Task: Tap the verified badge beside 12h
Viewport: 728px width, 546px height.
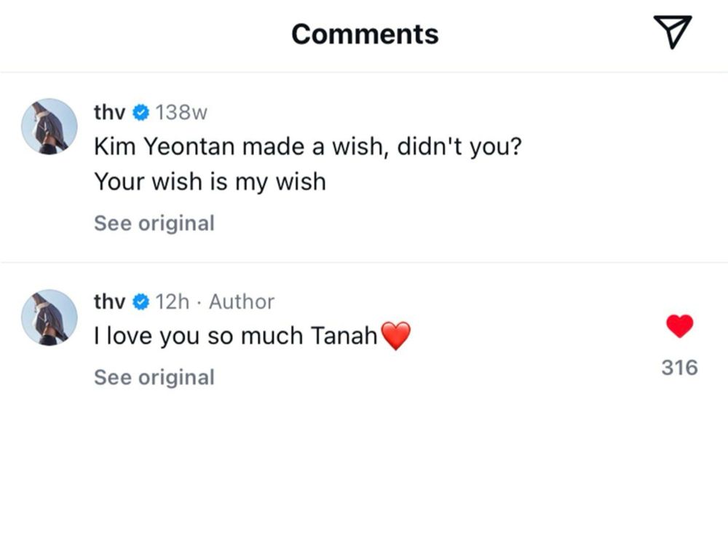Action: pyautogui.click(x=141, y=302)
